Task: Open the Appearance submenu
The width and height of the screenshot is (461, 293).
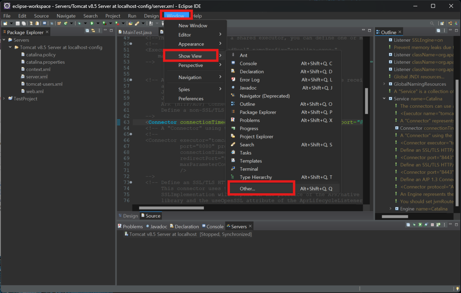Action: [195, 44]
